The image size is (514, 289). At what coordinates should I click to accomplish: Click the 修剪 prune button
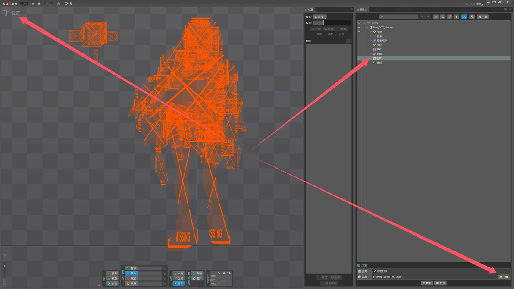pyautogui.click(x=342, y=29)
